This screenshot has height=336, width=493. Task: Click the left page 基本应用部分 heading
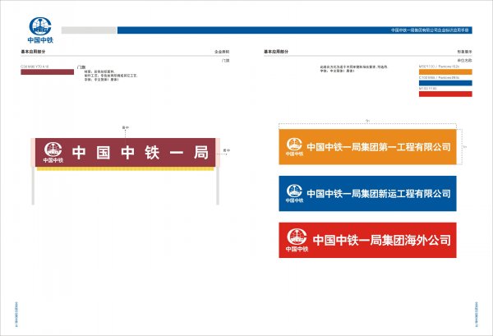(x=34, y=51)
